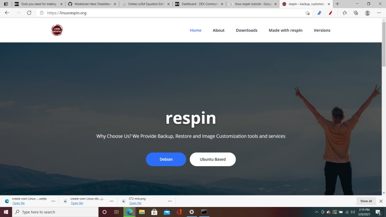This screenshot has width=386, height=217.
Task: Open options menu for 372-min.png download
Action: click(170, 201)
